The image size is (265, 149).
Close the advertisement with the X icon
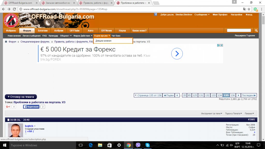222,45
